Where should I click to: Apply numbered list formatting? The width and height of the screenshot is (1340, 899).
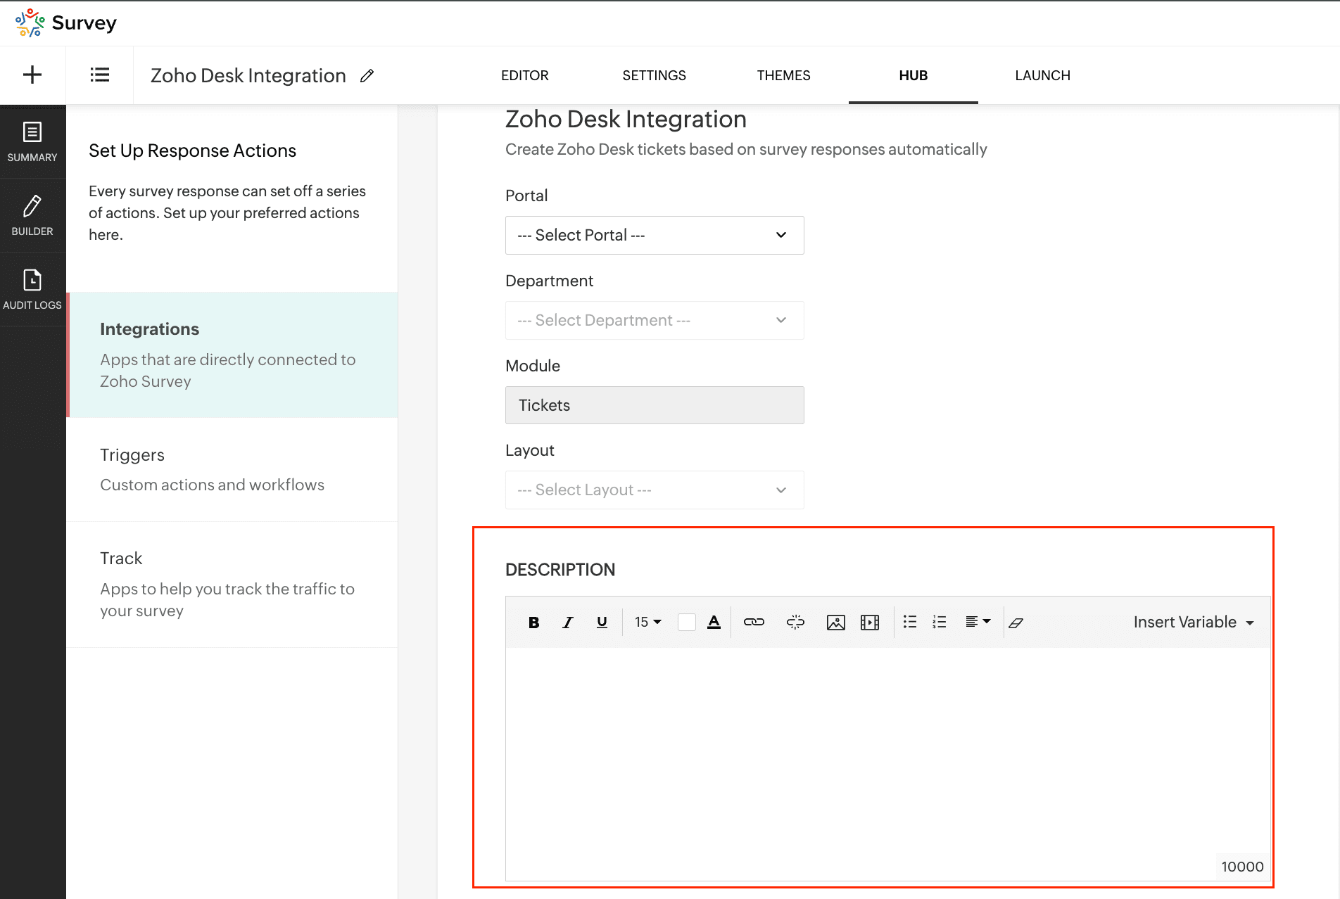940,622
